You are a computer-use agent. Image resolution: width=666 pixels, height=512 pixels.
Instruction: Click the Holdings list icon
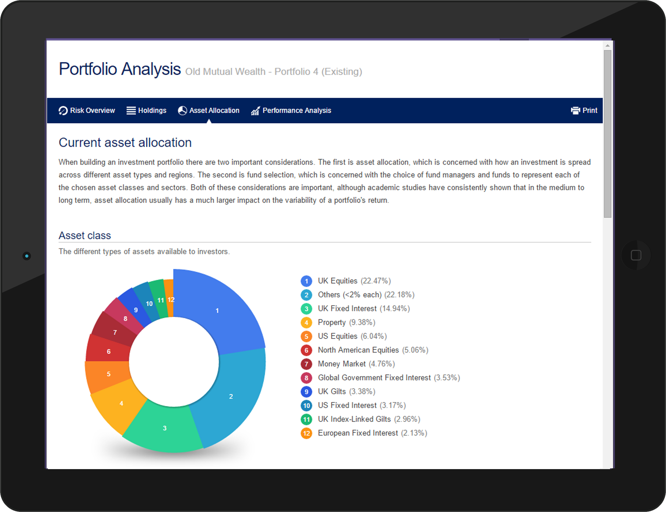click(131, 111)
